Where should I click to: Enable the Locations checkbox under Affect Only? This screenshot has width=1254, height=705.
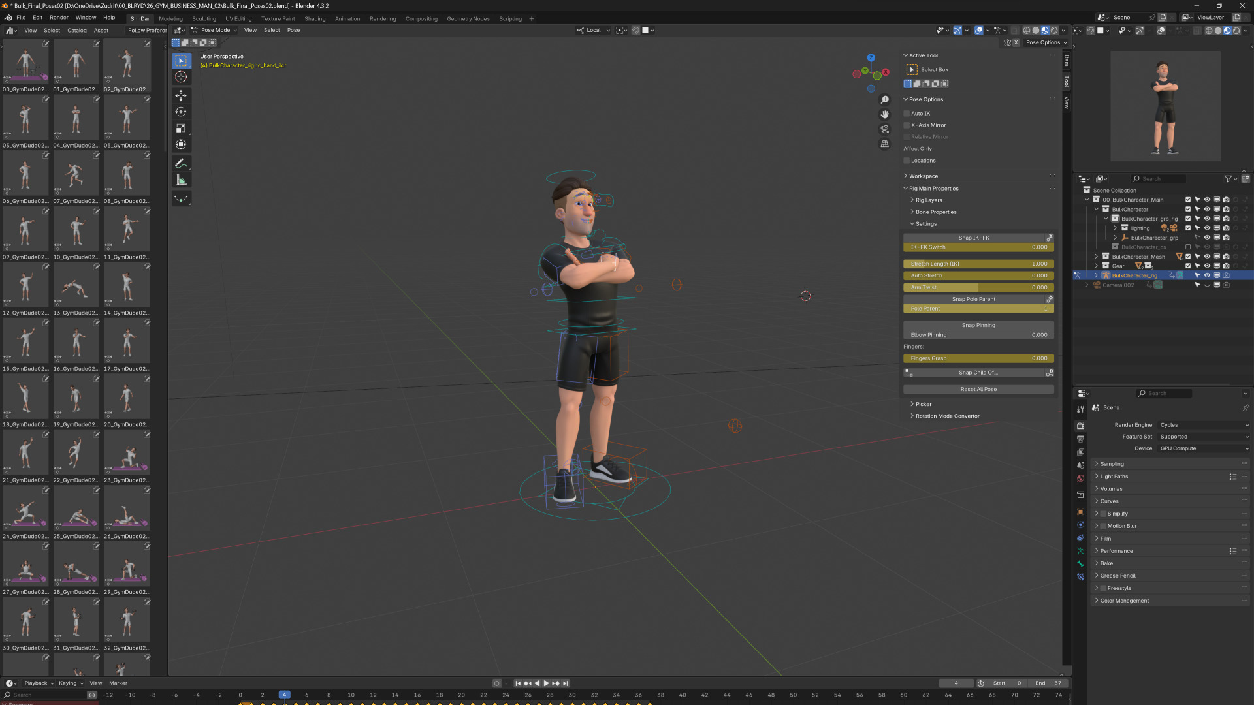tap(907, 161)
